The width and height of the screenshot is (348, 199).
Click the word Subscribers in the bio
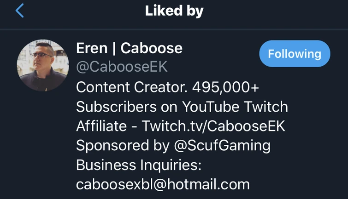(116, 107)
